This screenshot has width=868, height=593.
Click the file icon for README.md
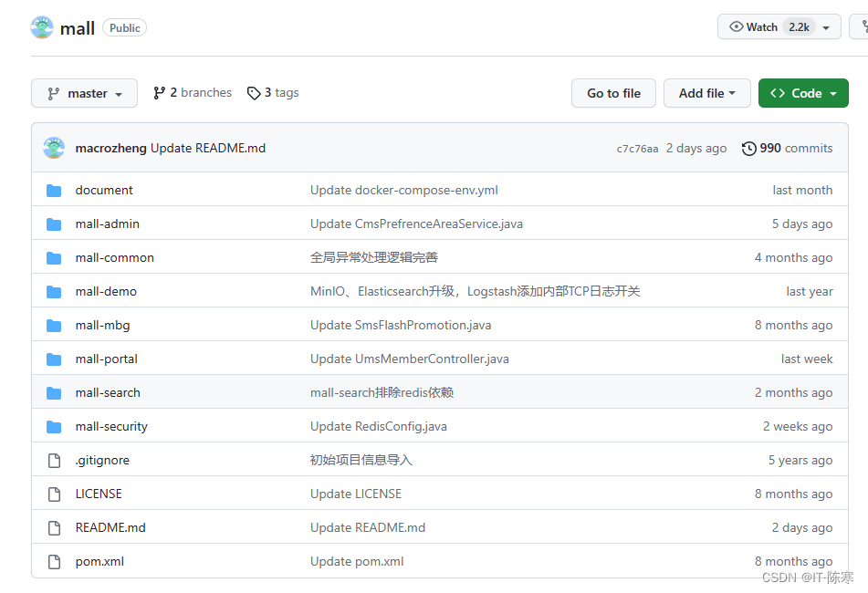pos(54,527)
